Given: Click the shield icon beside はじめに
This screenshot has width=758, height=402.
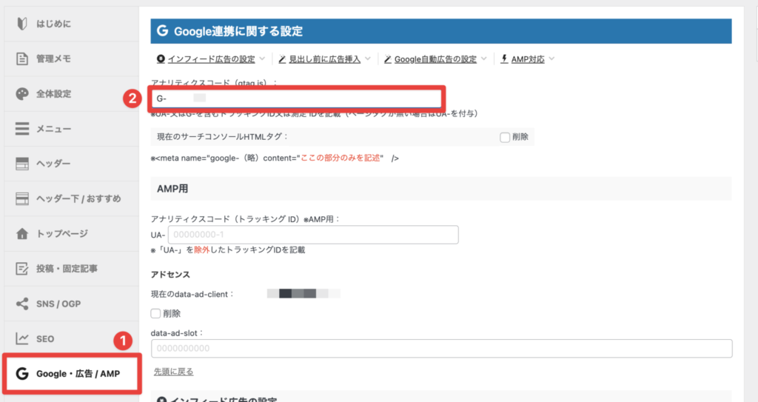Looking at the screenshot, I should (x=21, y=24).
